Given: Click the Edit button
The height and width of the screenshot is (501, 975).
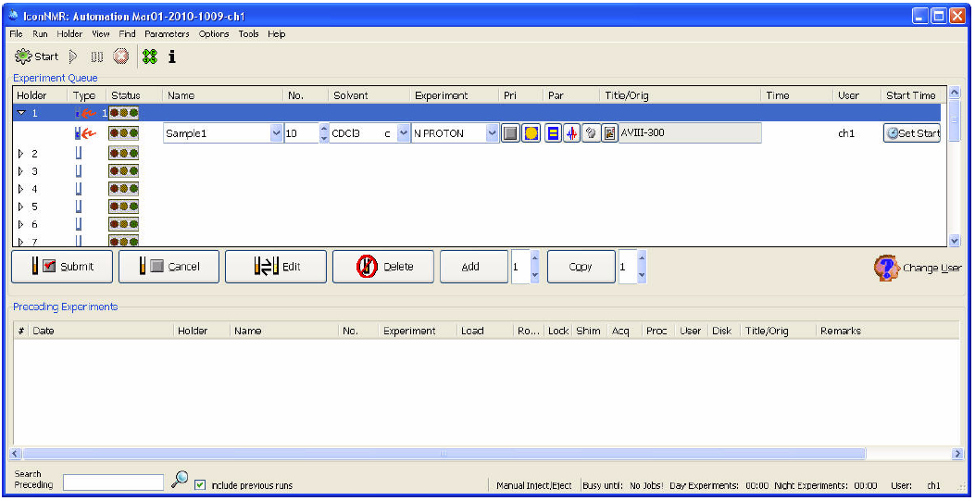Looking at the screenshot, I should point(275,267).
